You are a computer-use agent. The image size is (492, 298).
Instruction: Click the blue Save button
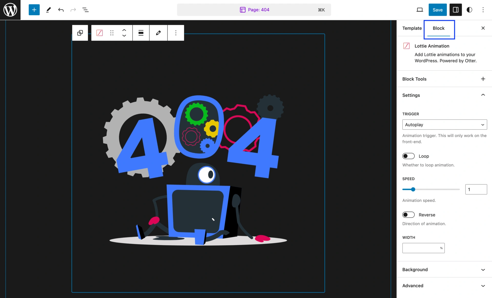coord(437,10)
